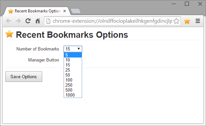Select 25 in the dropdown list
This screenshot has height=126, width=206.
coord(73,70)
